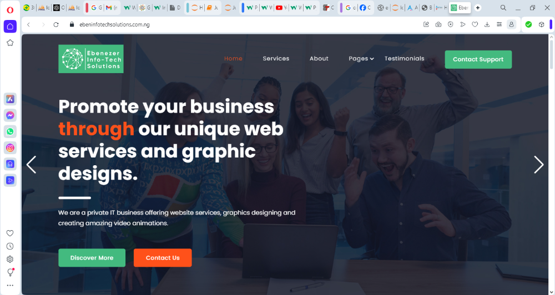
Task: Open the ad blocker shield icon
Action: click(450, 24)
